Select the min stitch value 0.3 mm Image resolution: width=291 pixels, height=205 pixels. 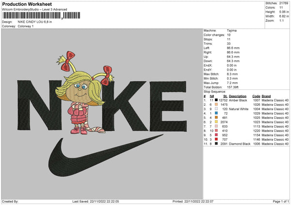point(232,78)
